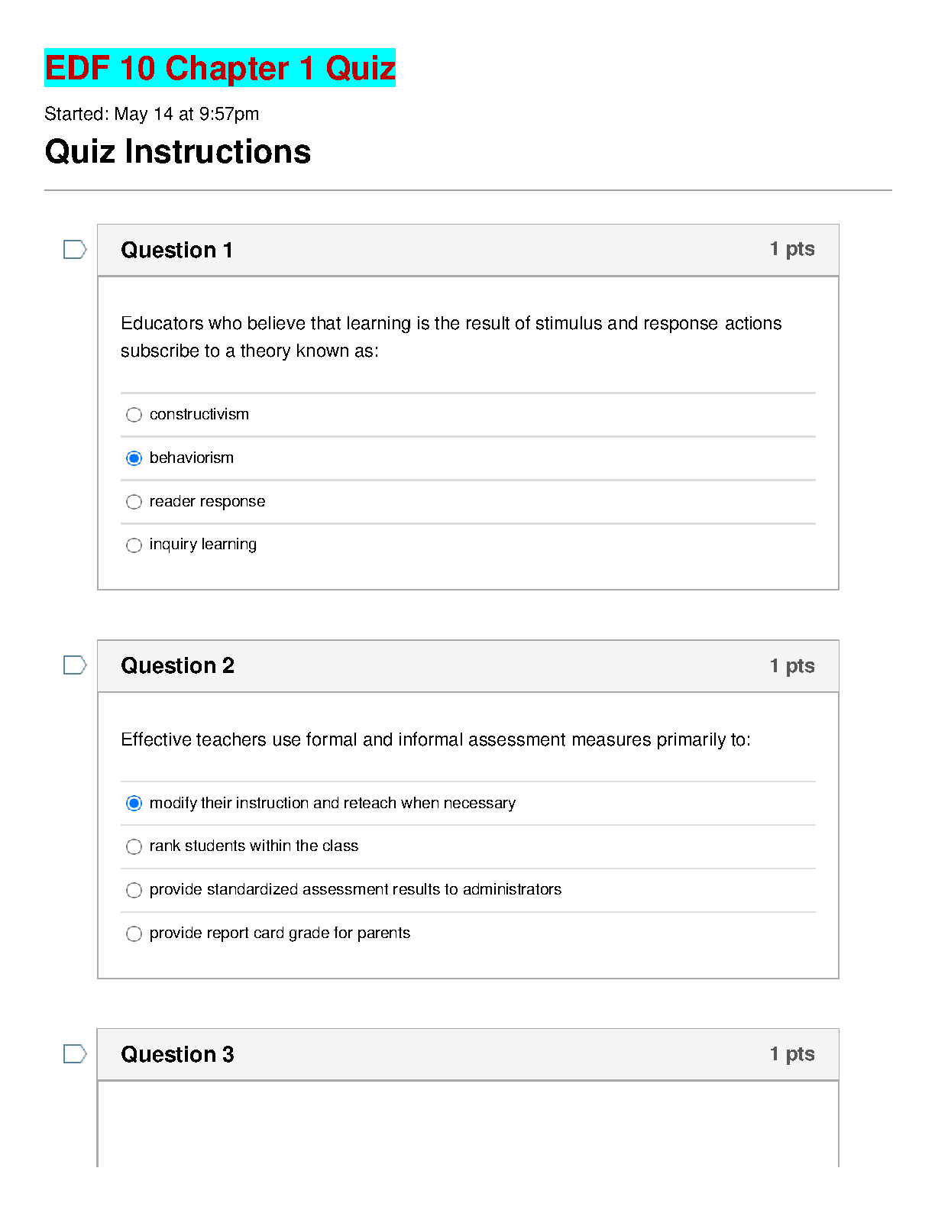Image resolution: width=935 pixels, height=1210 pixels.
Task: Click the Quiz Instructions heading
Action: coord(178,151)
